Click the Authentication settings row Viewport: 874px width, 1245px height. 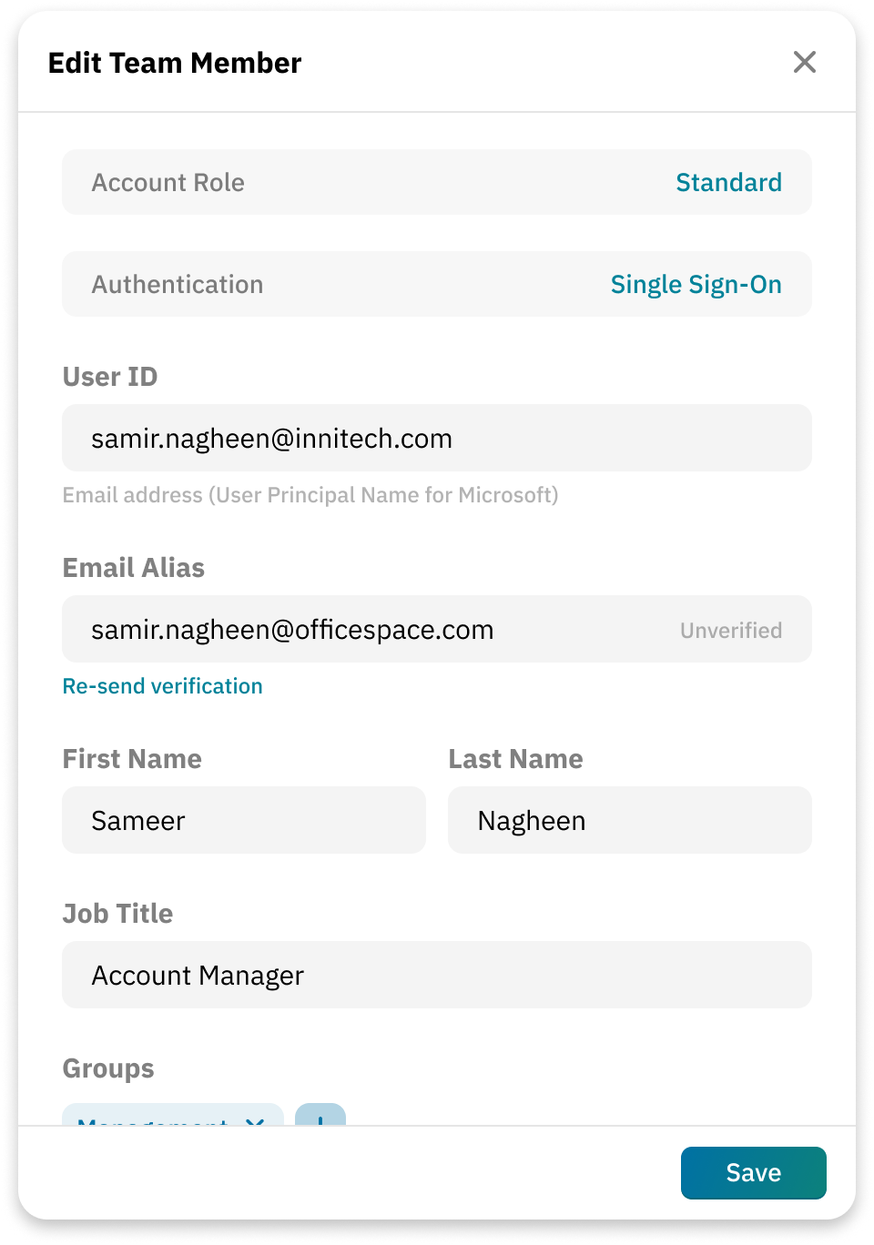tap(273, 284)
